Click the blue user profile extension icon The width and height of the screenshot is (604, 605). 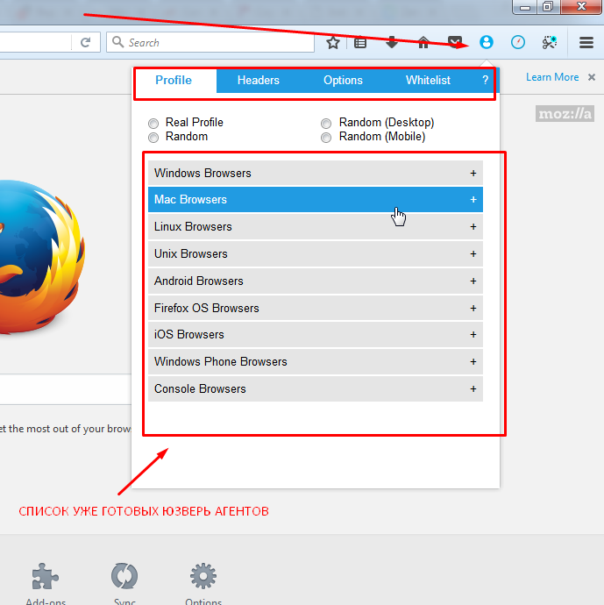click(x=487, y=42)
